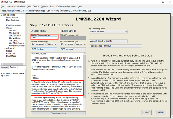
Task: Click the NEXT> button
Action: [161, 113]
